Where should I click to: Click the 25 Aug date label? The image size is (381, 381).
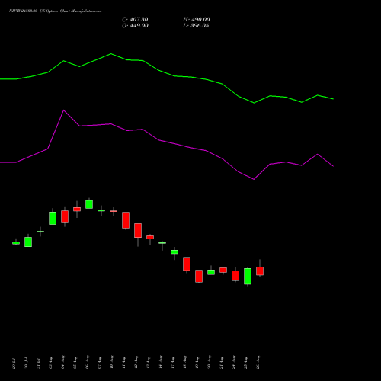click(x=245, y=363)
